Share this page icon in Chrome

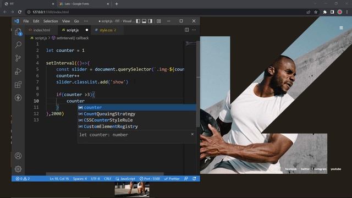pos(308,12)
